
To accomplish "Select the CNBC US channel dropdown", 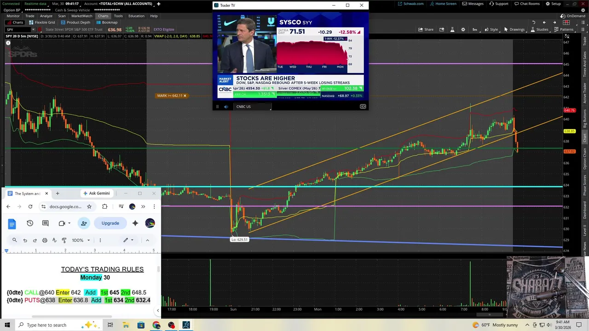I will coord(253,107).
